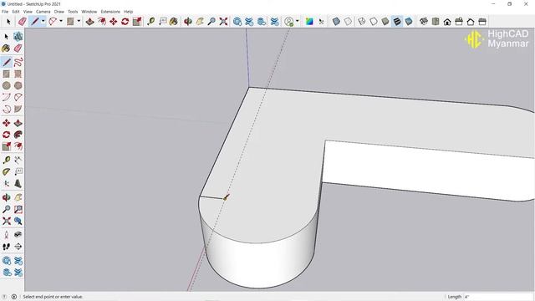Toggle Back Edges style

click(x=348, y=22)
